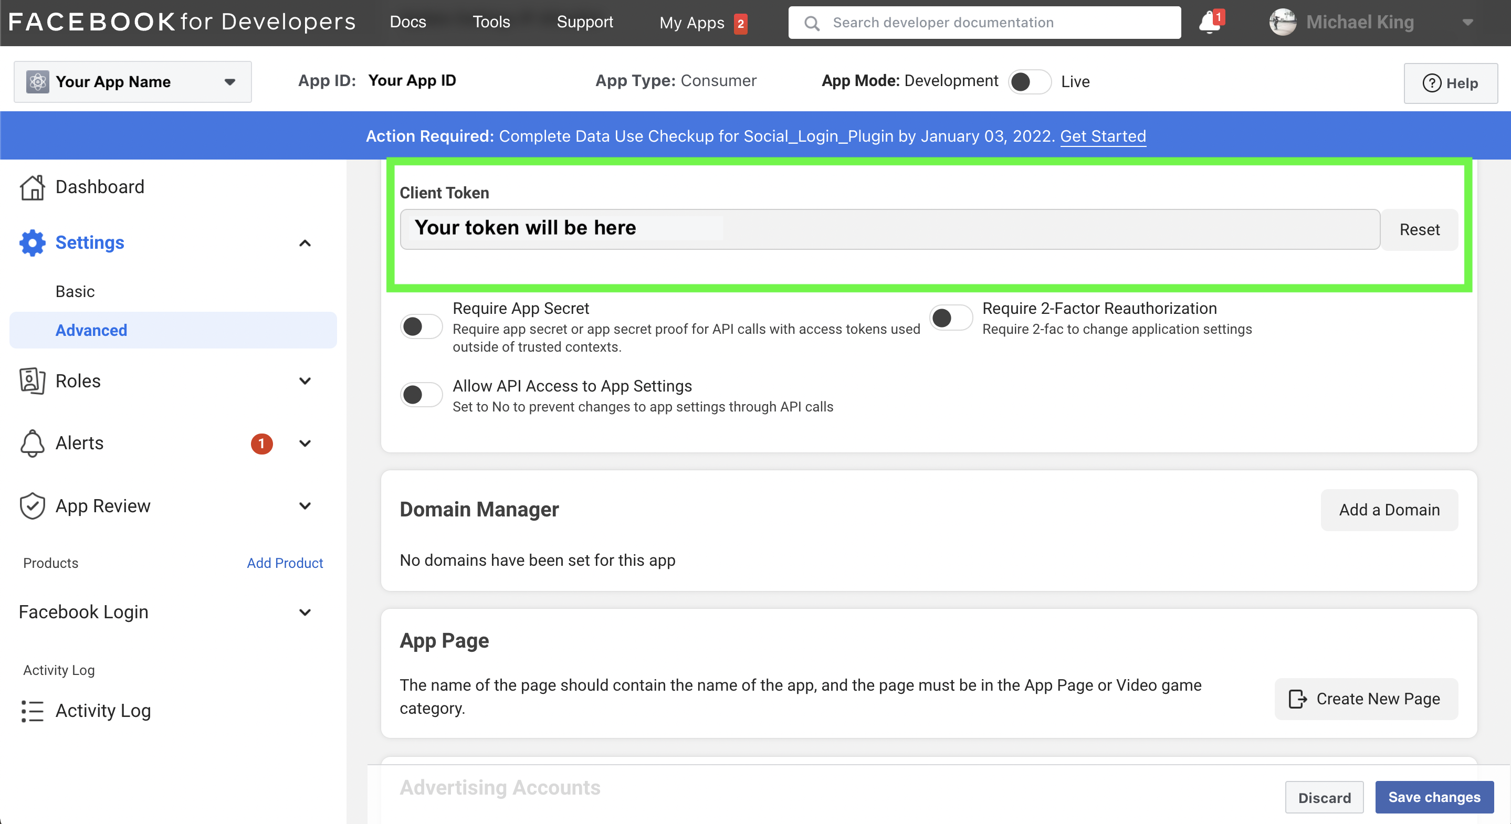Viewport: 1511px width, 824px height.
Task: Click the Roles icon in sidebar
Action: [x=32, y=381]
